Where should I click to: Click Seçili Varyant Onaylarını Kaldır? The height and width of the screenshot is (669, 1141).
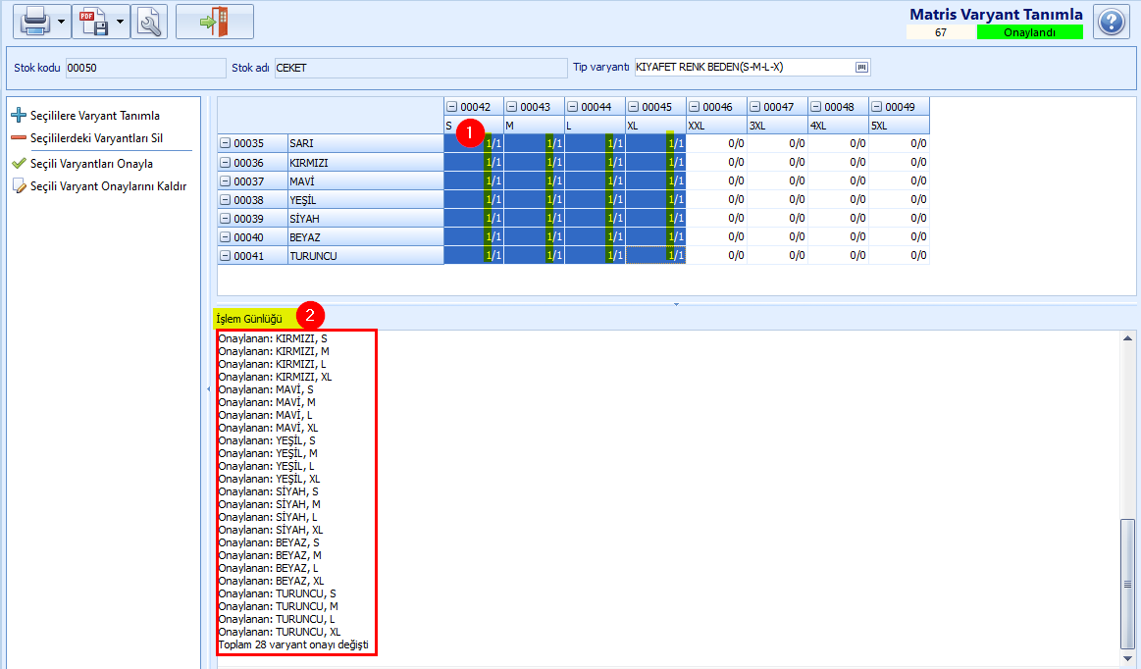(109, 186)
